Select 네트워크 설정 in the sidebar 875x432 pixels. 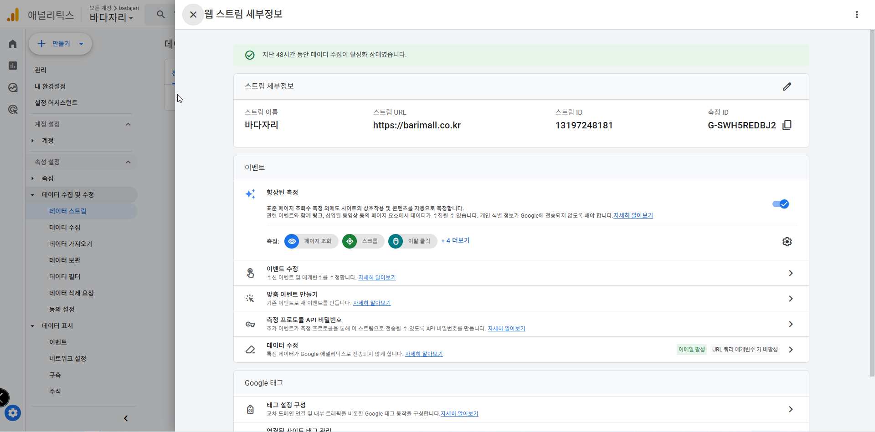(67, 358)
